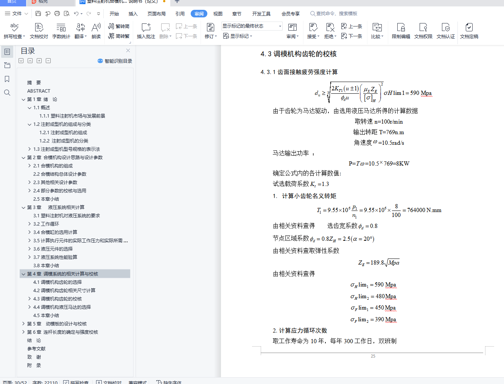Jump to the ABSTRACT heading in the outline

click(39, 91)
